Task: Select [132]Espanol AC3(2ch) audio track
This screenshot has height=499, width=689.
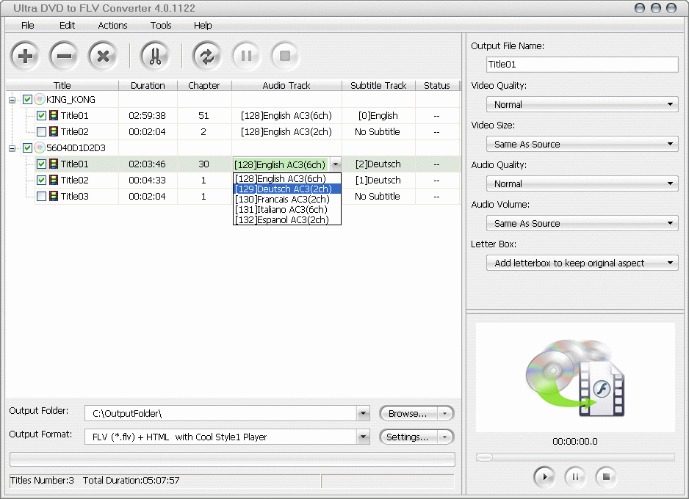Action: pos(287,220)
